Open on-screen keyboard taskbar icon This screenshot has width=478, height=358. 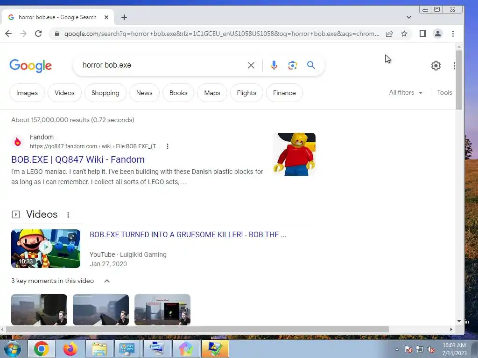pyautogui.click(x=157, y=349)
